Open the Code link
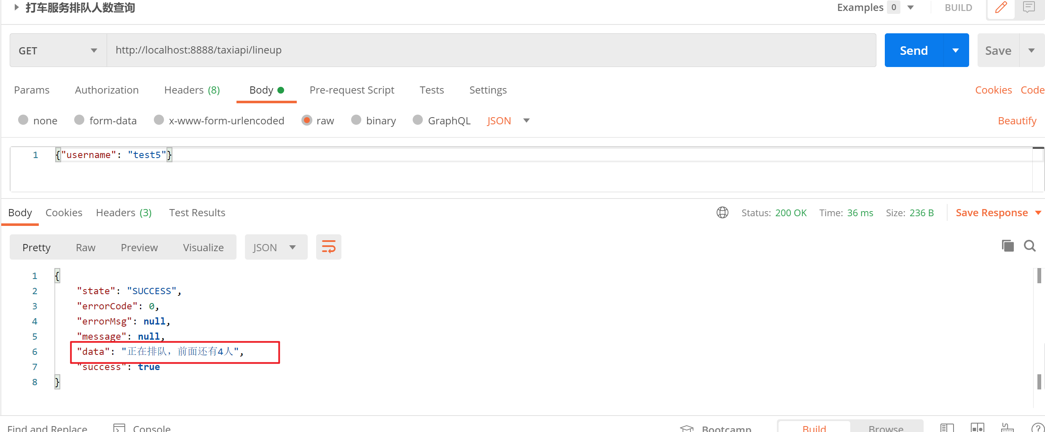The height and width of the screenshot is (432, 1045). [x=1032, y=90]
